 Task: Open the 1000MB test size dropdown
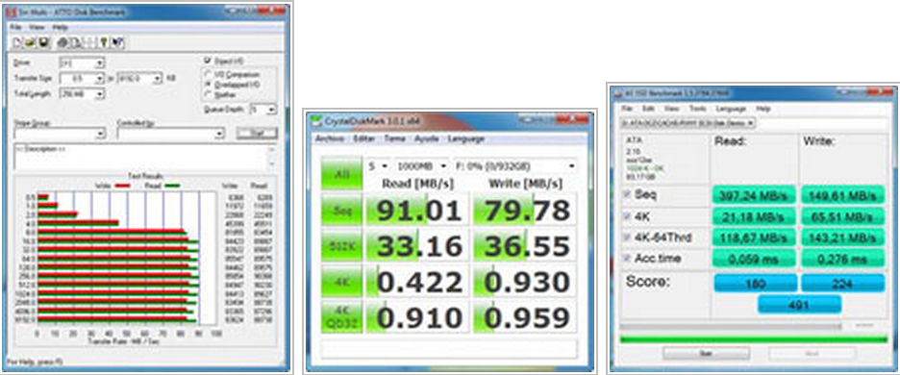(422, 166)
